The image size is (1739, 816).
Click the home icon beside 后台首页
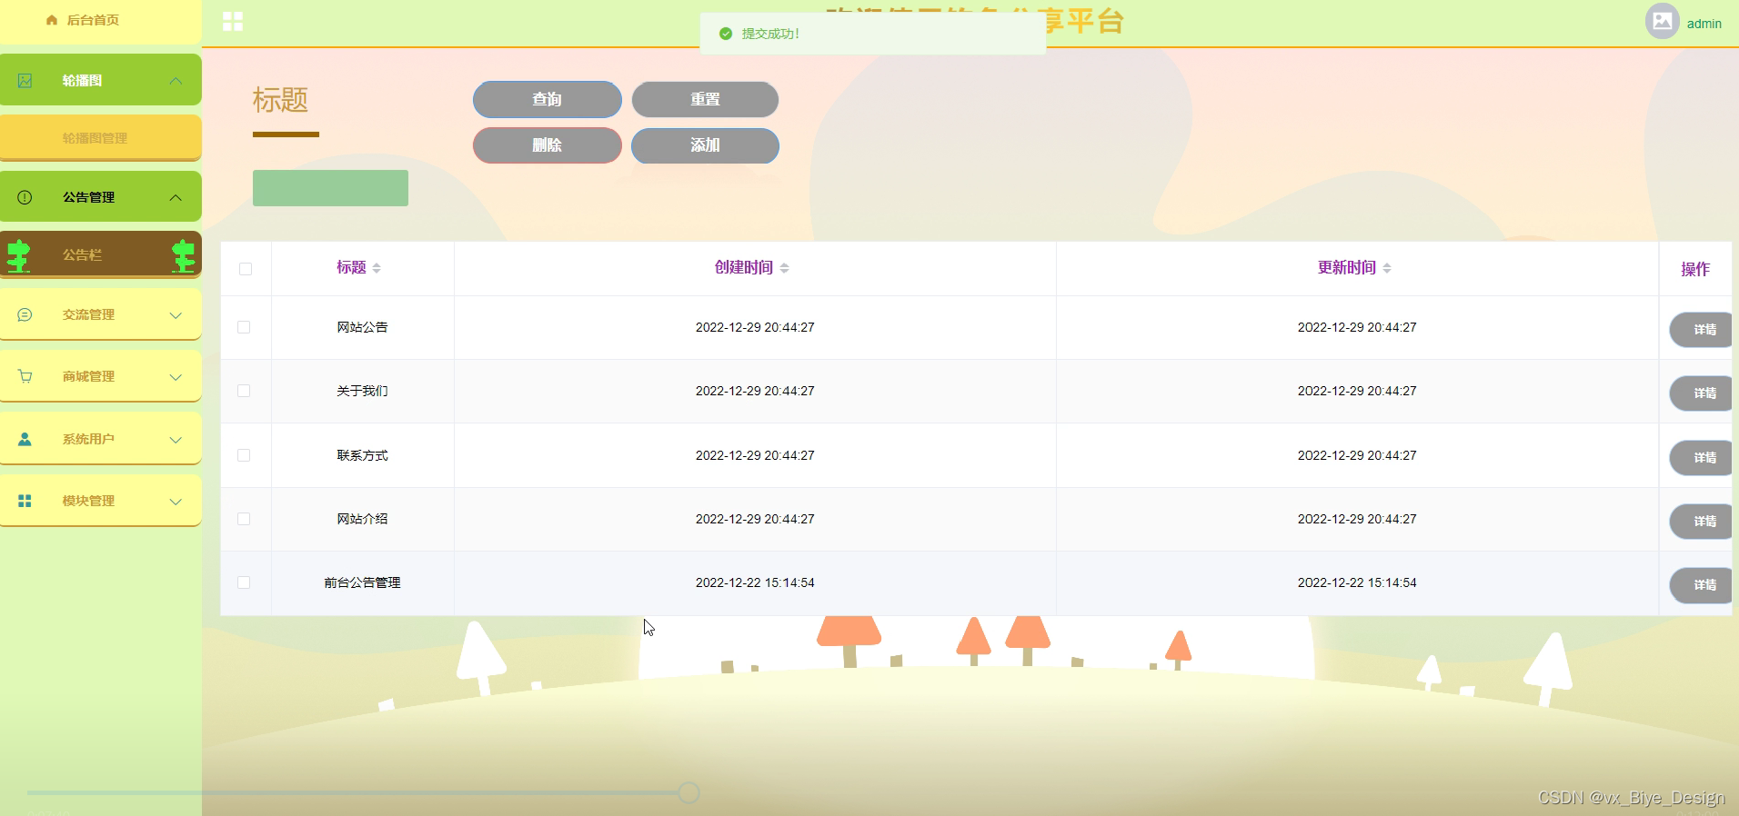(52, 20)
